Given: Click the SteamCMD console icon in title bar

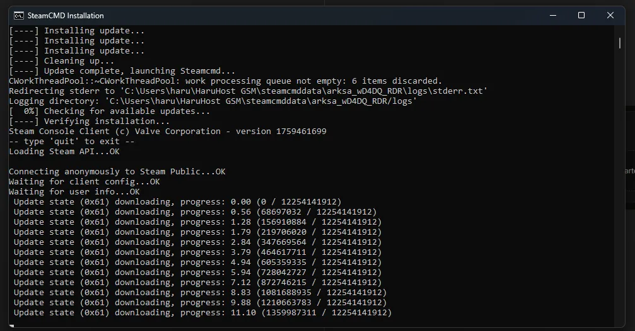Looking at the screenshot, I should tap(19, 16).
